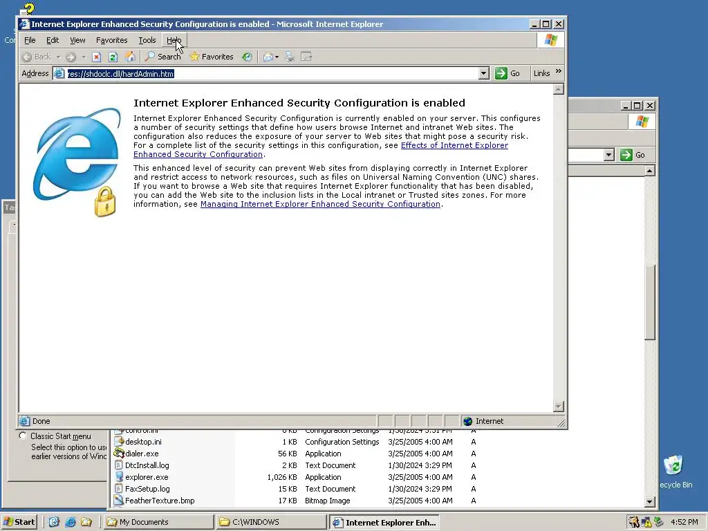This screenshot has height=531, width=708.
Task: Select FeatherTexture.bmp in the file list
Action: click(x=160, y=501)
